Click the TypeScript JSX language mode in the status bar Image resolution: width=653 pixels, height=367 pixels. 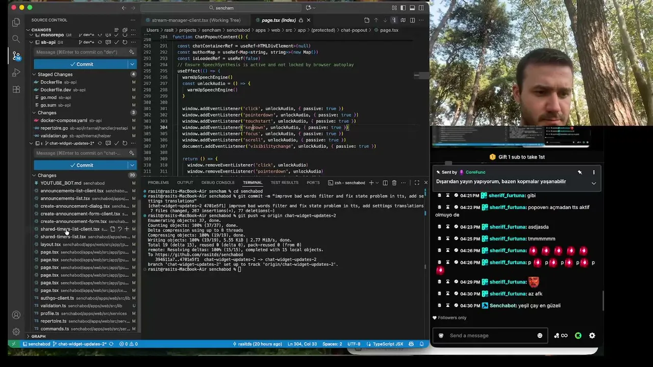388,344
